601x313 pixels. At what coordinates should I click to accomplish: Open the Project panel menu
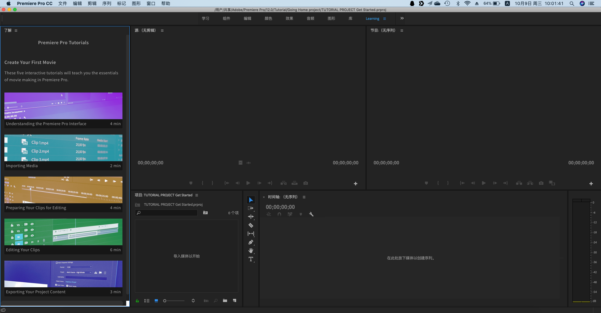[197, 195]
